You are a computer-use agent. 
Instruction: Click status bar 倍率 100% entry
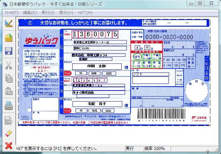tap(156, 149)
